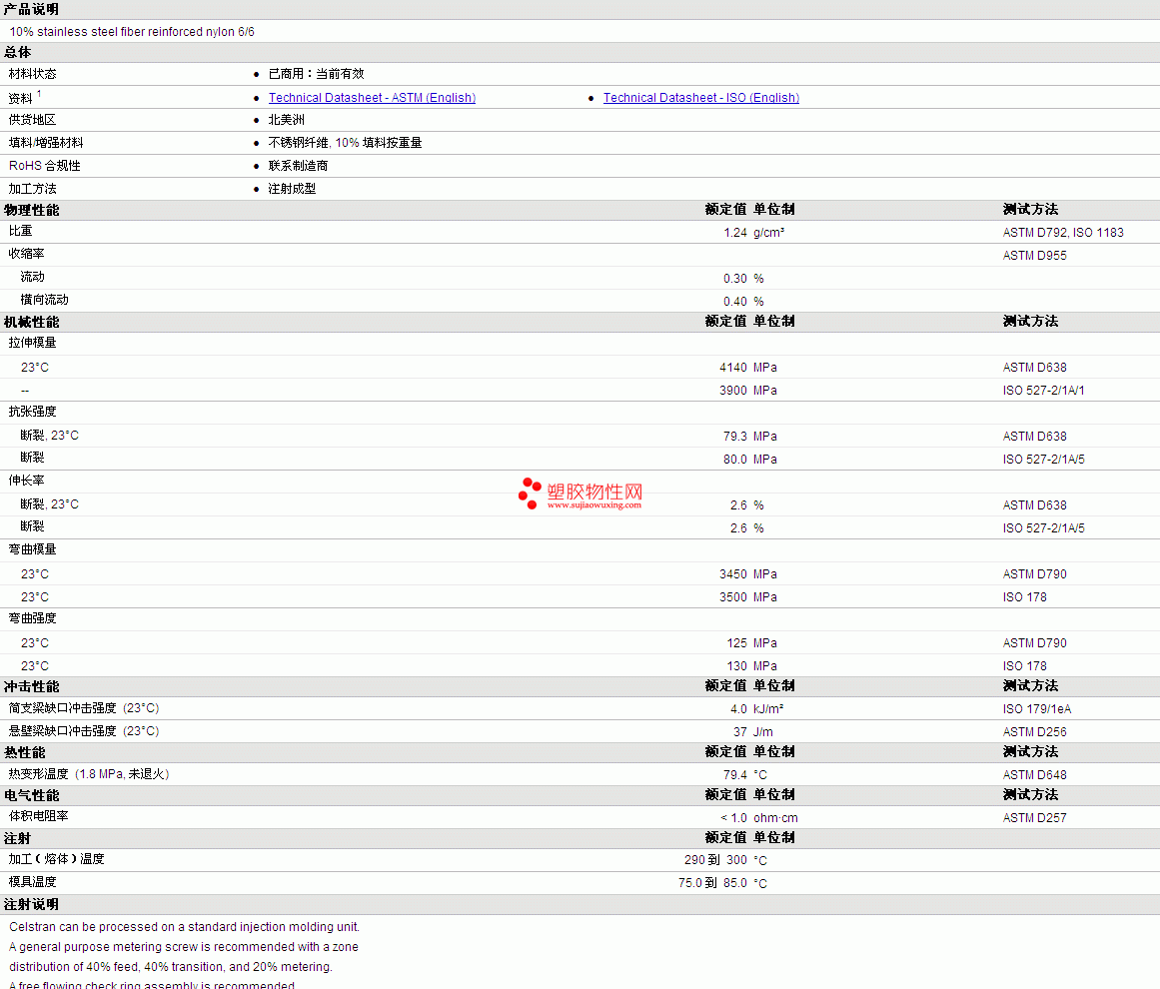Open the Technical Datasheet - ISO (English) link
Viewport: 1160px width, 989px height.
pyautogui.click(x=701, y=98)
